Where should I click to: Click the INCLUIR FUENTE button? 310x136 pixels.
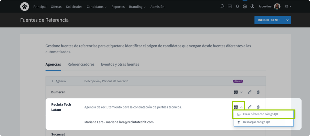(x=269, y=20)
